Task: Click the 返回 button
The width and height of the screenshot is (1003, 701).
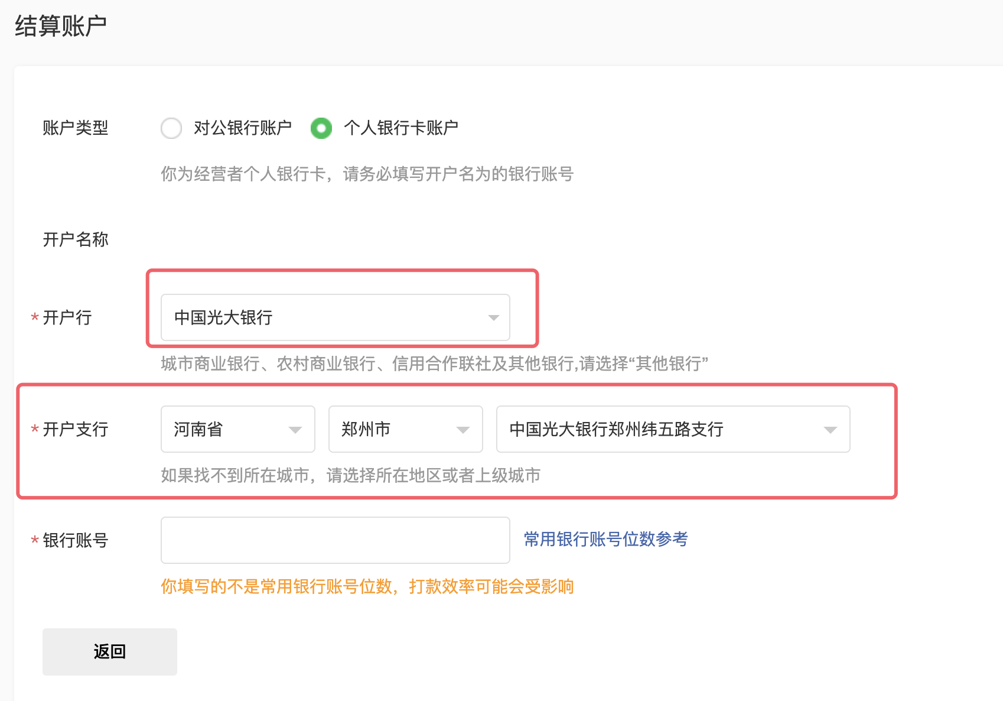Action: [x=110, y=651]
